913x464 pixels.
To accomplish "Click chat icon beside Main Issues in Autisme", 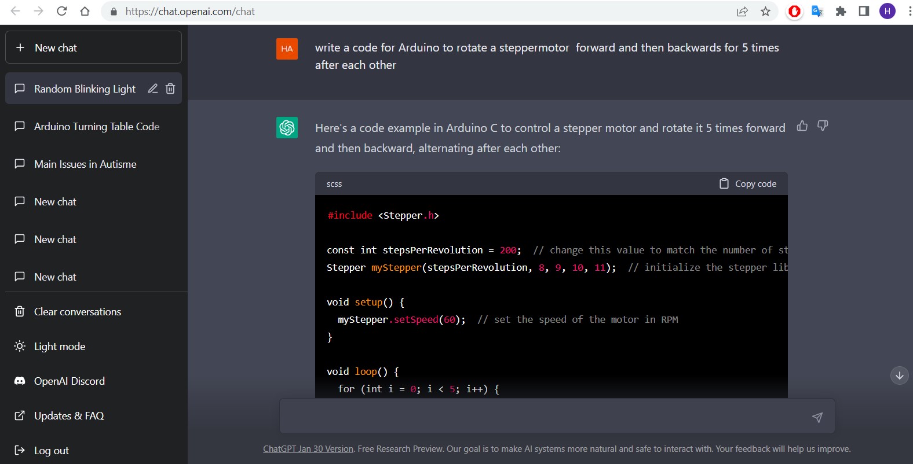I will 20,164.
